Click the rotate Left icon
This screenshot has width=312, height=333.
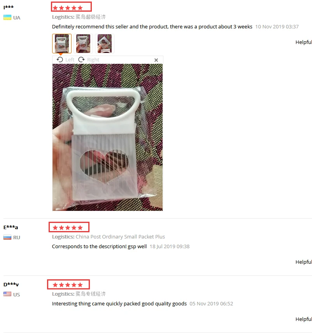click(x=60, y=60)
